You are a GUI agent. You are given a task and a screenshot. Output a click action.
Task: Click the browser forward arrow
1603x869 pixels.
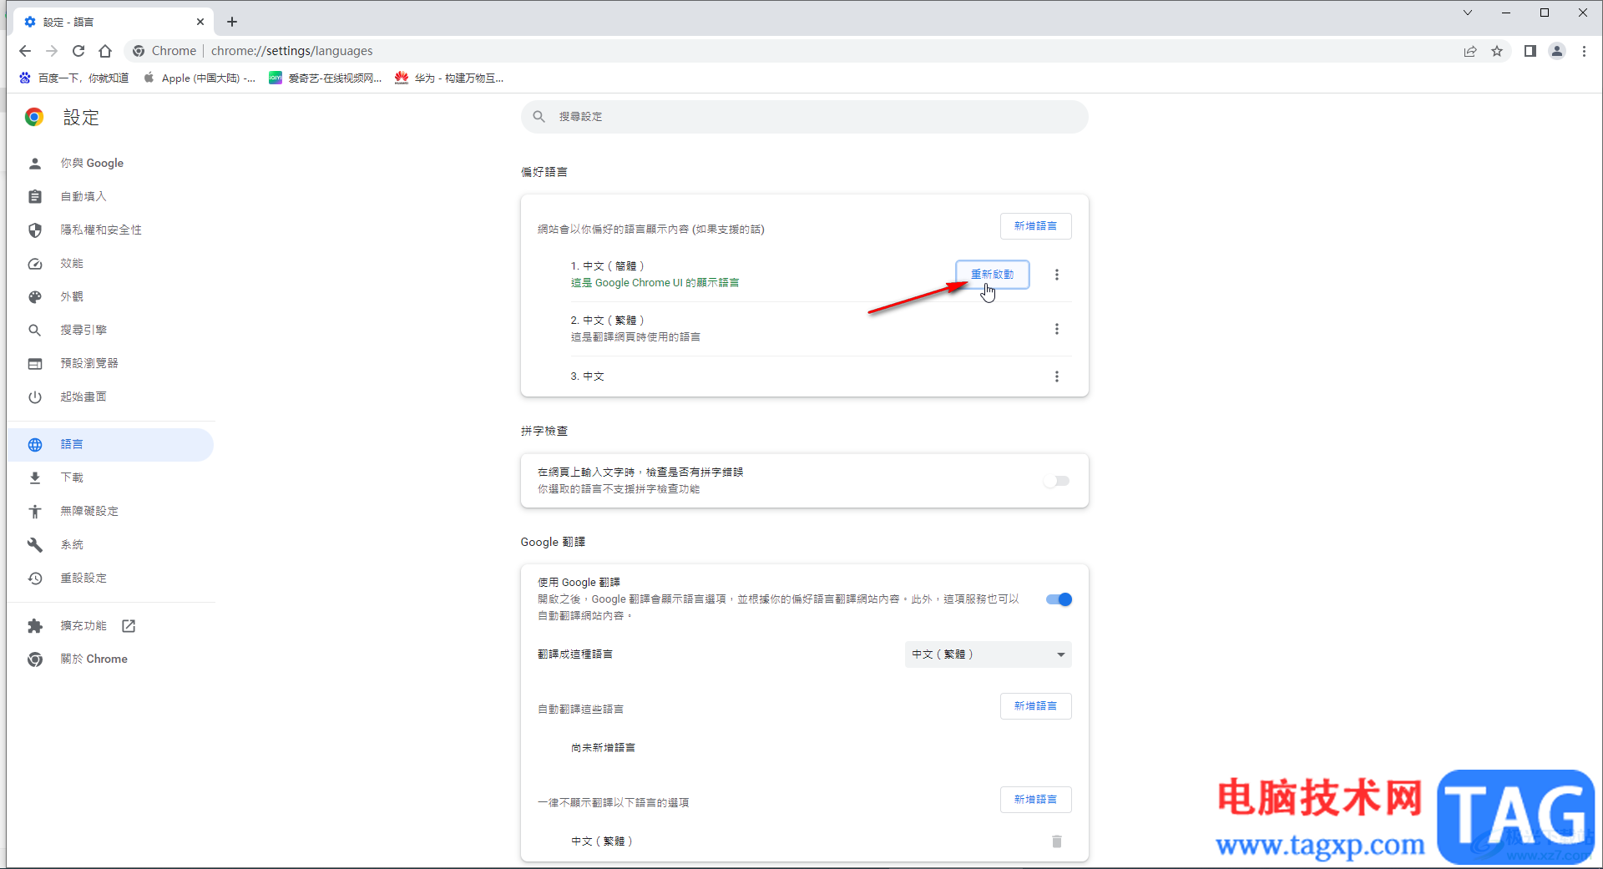click(52, 51)
